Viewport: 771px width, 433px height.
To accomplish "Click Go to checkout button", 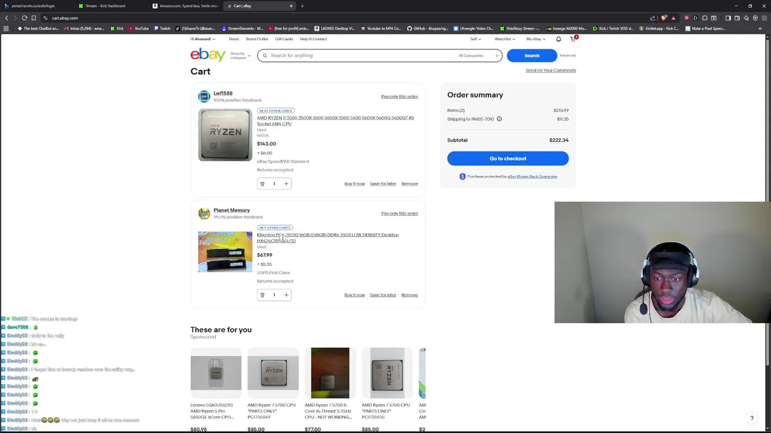I will (508, 158).
